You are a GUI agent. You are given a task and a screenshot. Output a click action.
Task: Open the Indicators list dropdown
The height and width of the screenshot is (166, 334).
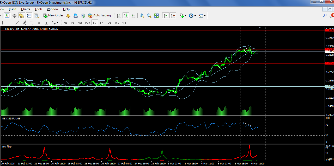(x=183, y=16)
